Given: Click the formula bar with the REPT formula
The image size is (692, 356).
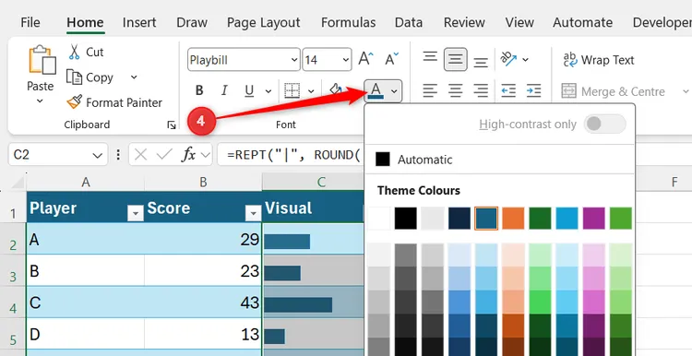Looking at the screenshot, I should (x=292, y=154).
